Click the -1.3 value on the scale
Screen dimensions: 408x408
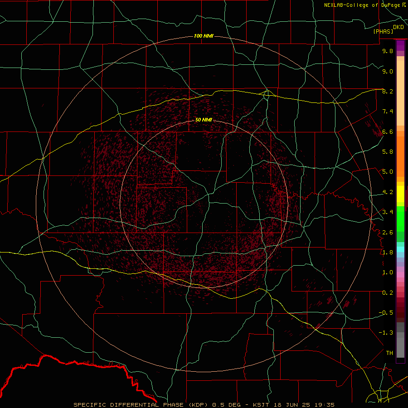click(386, 333)
